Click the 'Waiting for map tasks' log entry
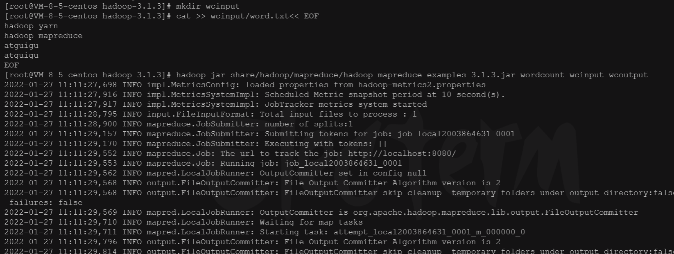The width and height of the screenshot is (674, 254). (x=311, y=222)
